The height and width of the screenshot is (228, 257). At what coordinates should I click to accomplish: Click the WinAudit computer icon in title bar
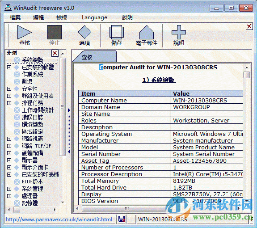tap(8, 8)
